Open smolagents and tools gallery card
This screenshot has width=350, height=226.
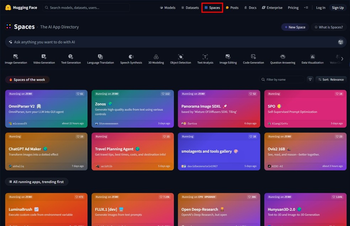(219, 151)
